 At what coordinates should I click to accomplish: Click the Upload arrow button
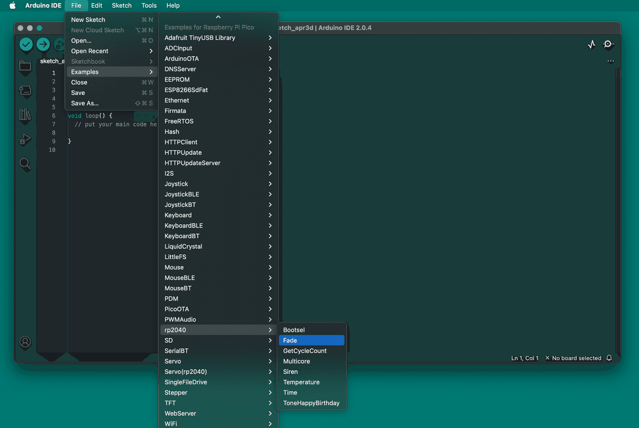(x=44, y=45)
